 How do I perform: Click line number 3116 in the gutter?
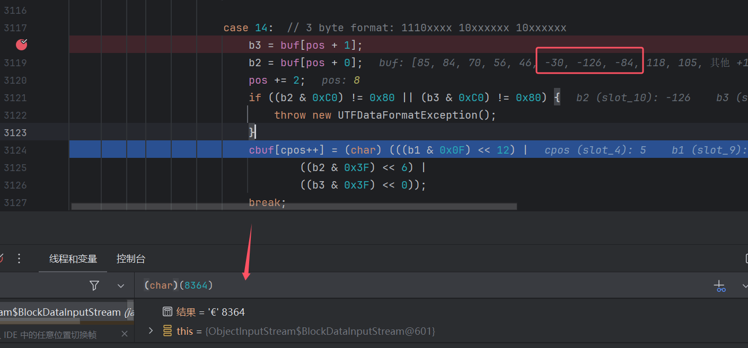click(15, 11)
